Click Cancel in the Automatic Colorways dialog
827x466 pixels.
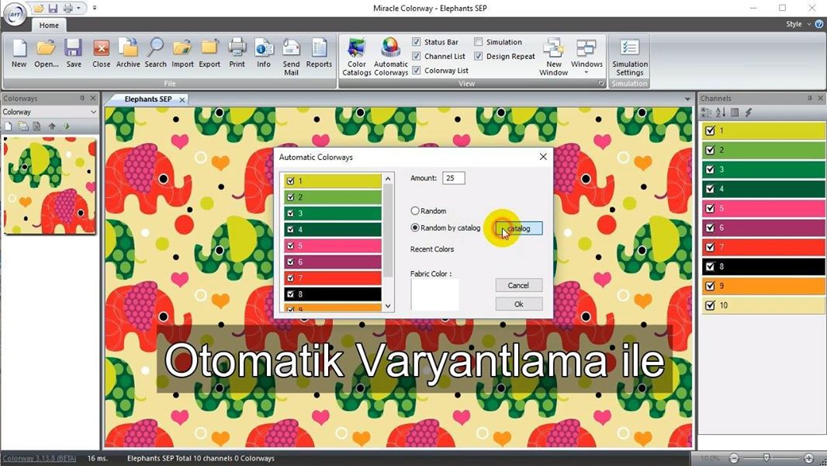pyautogui.click(x=518, y=285)
